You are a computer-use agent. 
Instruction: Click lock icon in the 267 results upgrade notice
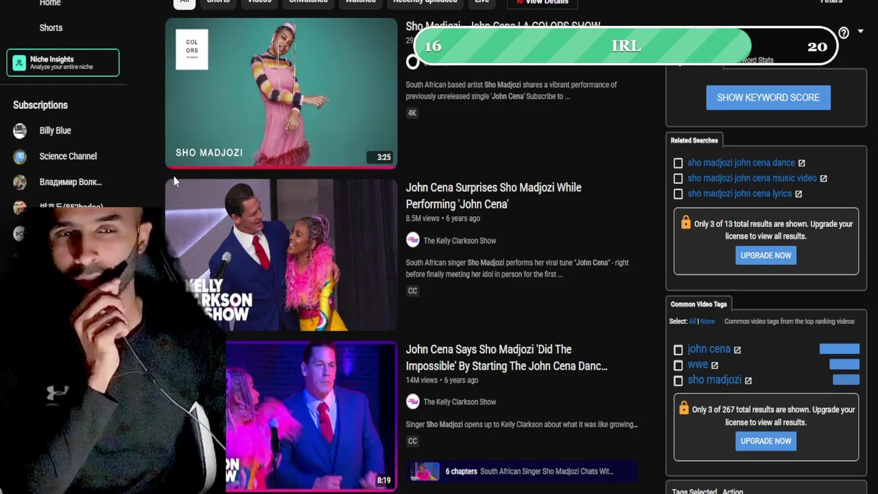tap(683, 408)
